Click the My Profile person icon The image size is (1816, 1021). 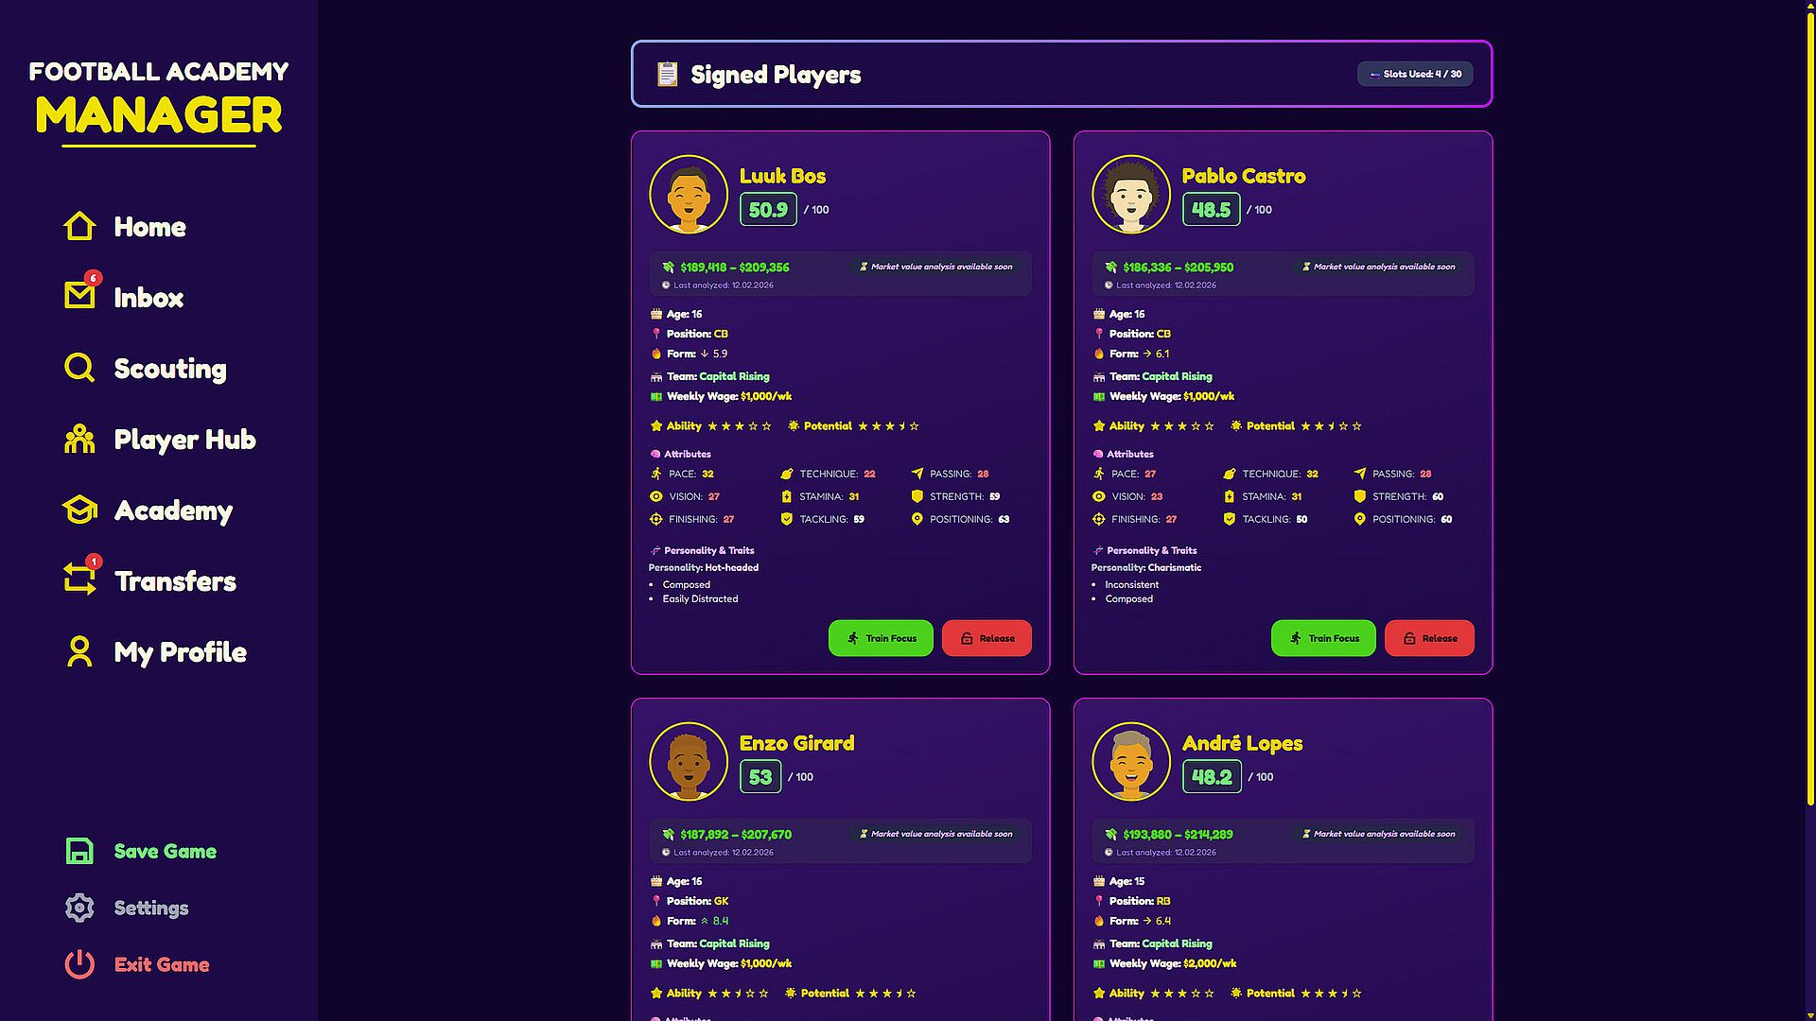(79, 651)
